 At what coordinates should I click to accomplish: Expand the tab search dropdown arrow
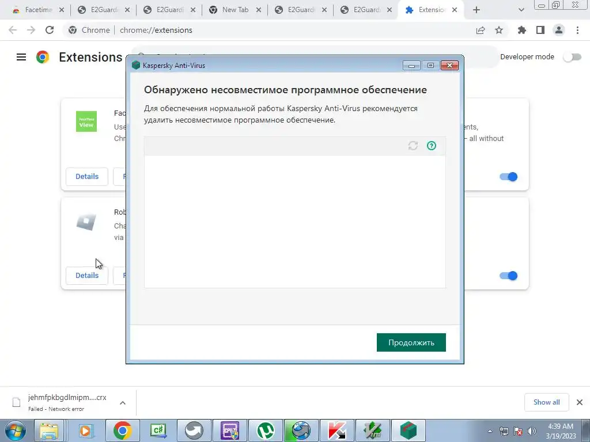click(x=521, y=10)
